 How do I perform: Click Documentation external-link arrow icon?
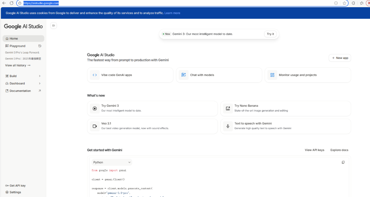40,91
